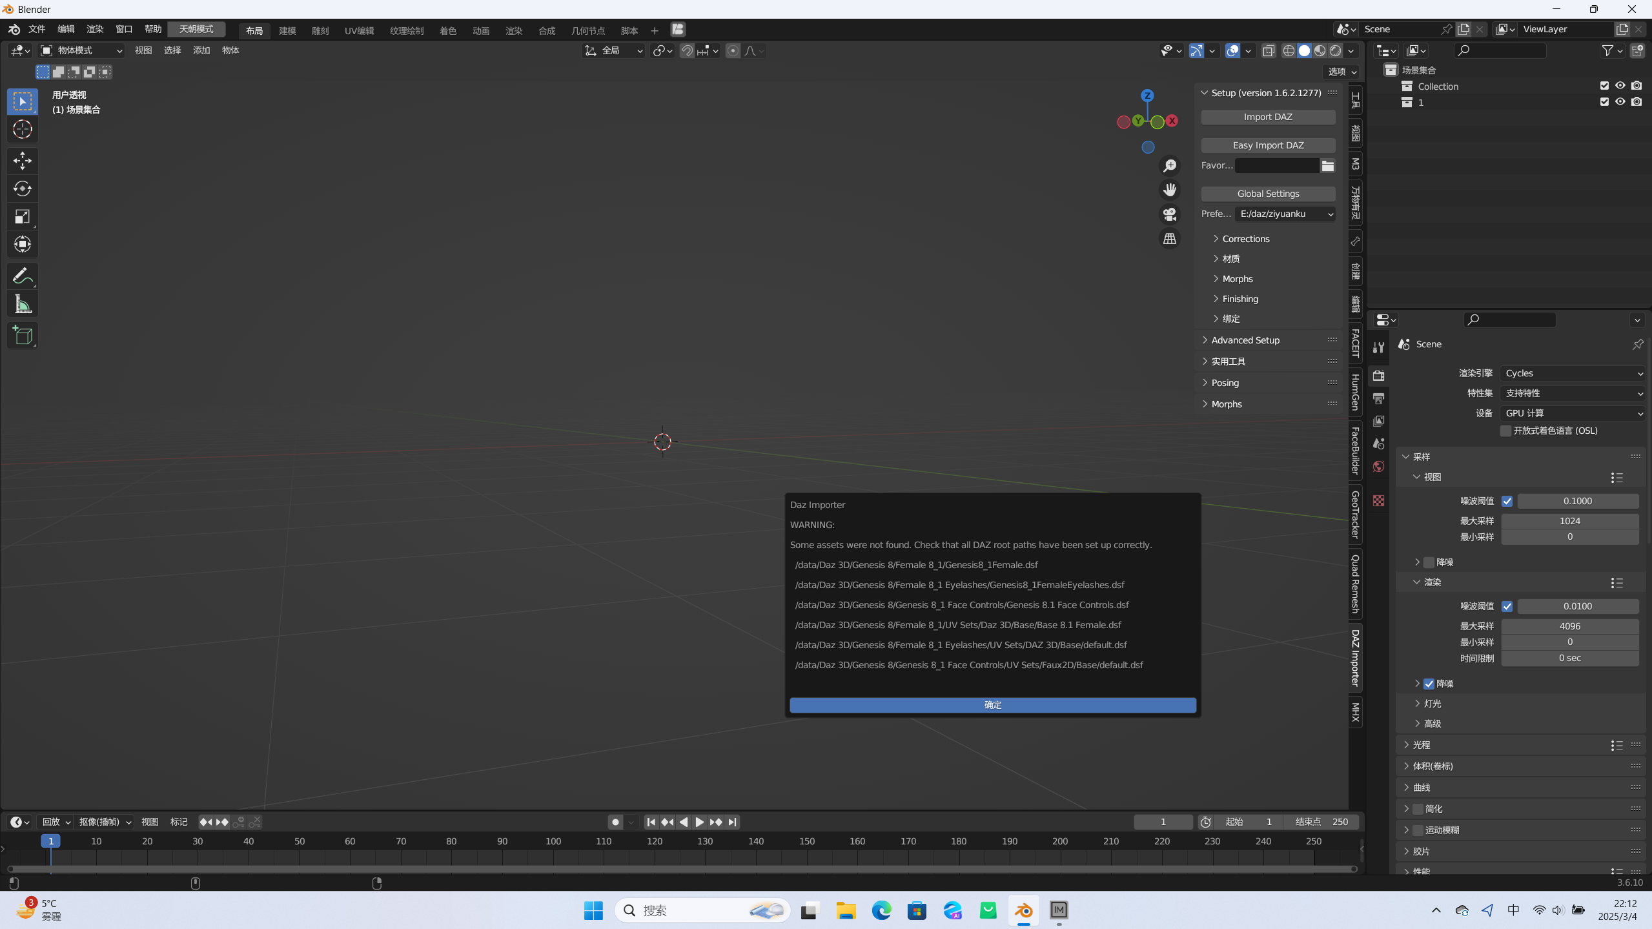Toggle viewport noise threshold checkbox
This screenshot has width=1652, height=929.
pos(1507,501)
